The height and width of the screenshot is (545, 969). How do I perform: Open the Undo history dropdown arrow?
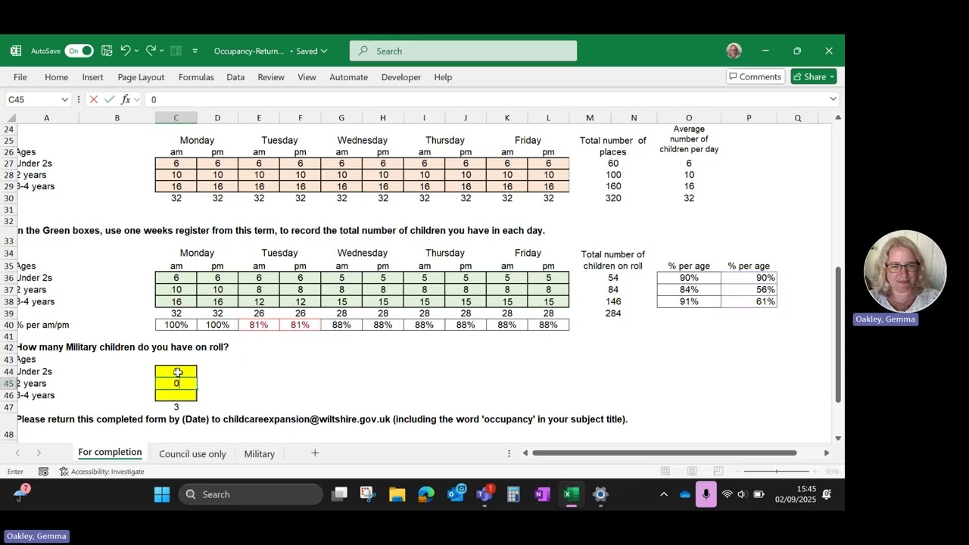(138, 51)
